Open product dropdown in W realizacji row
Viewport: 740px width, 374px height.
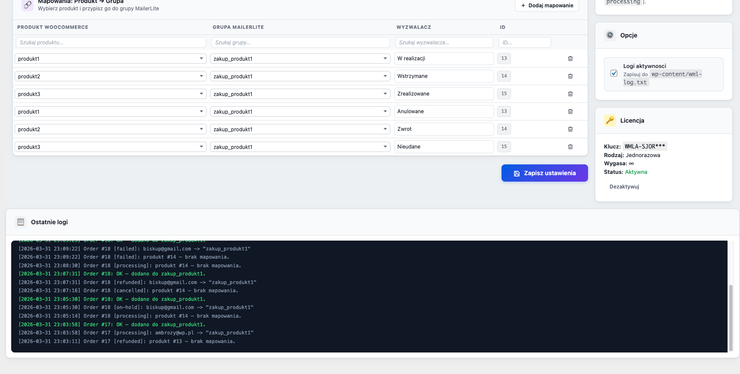point(110,59)
